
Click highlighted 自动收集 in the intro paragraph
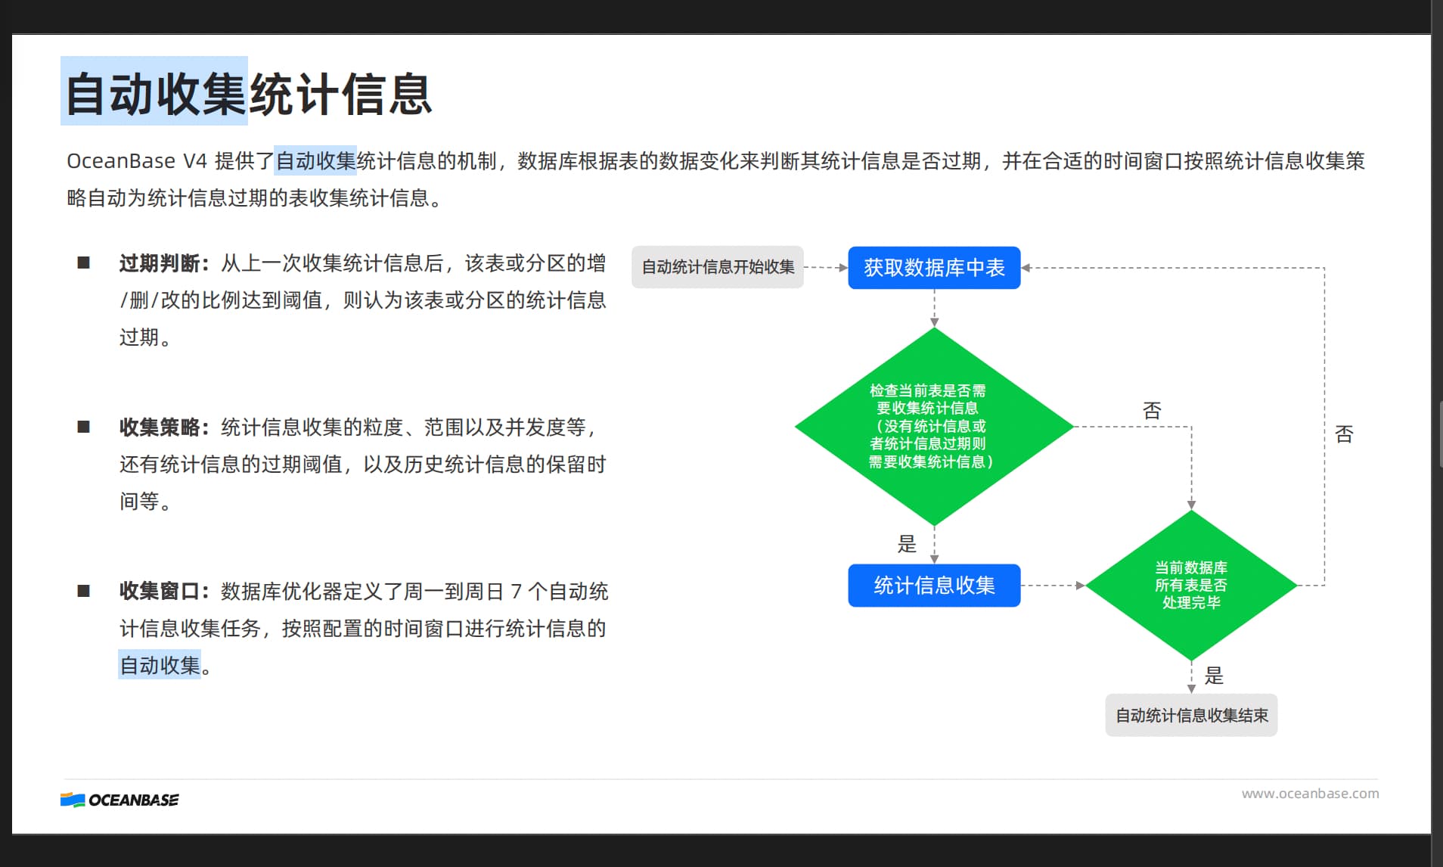(315, 161)
